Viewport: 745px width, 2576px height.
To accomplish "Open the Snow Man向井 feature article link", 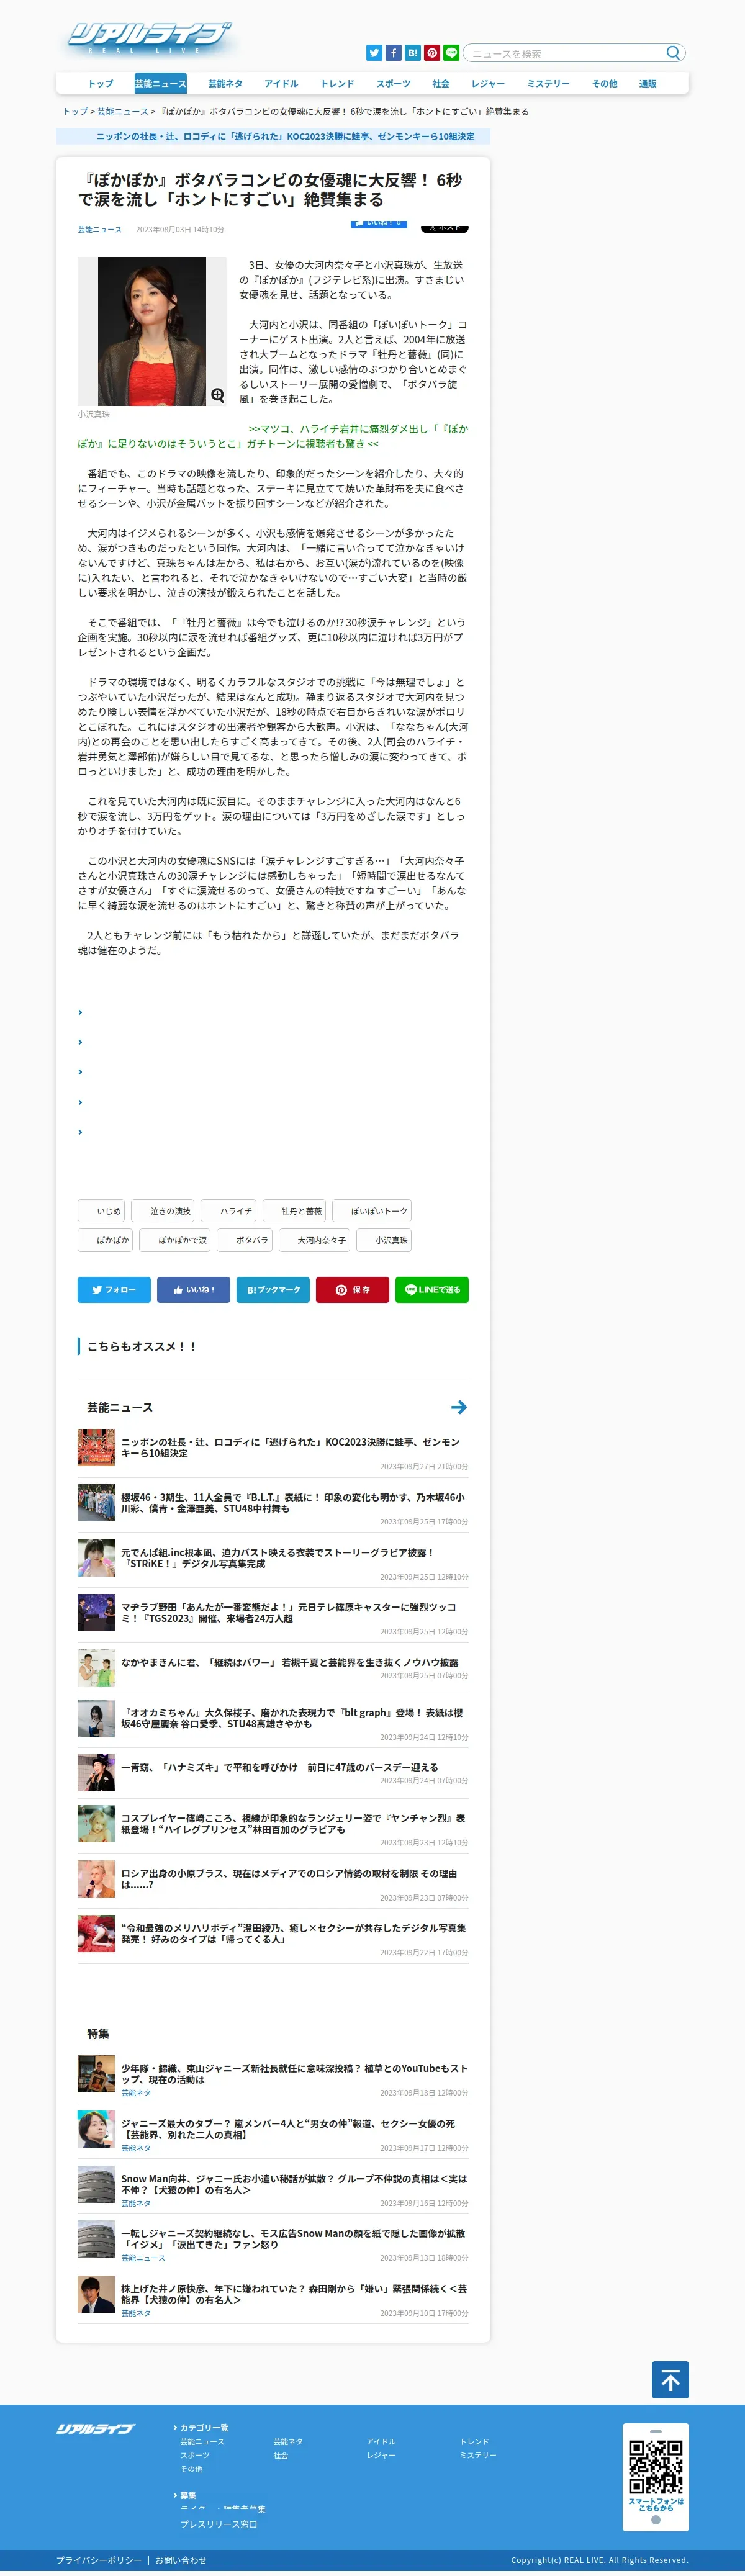I will 294,2184.
